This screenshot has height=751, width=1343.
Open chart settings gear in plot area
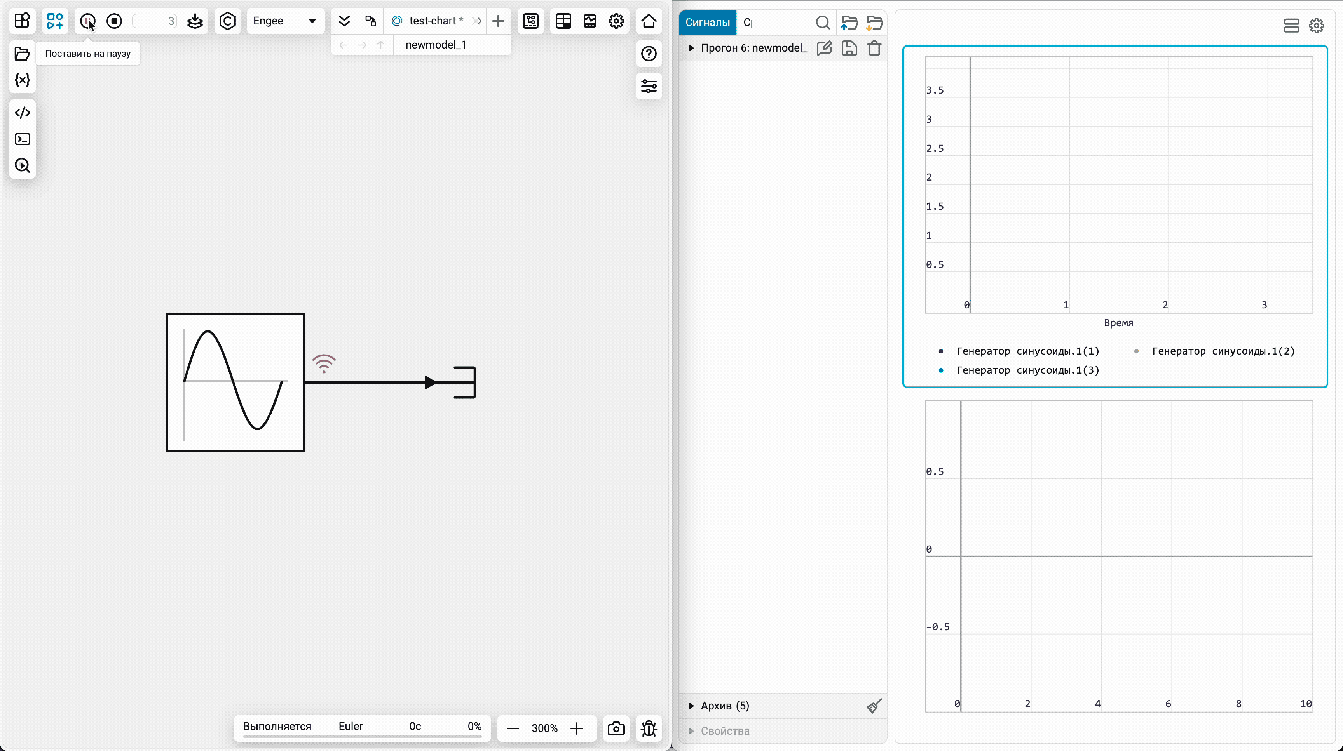(x=1317, y=26)
